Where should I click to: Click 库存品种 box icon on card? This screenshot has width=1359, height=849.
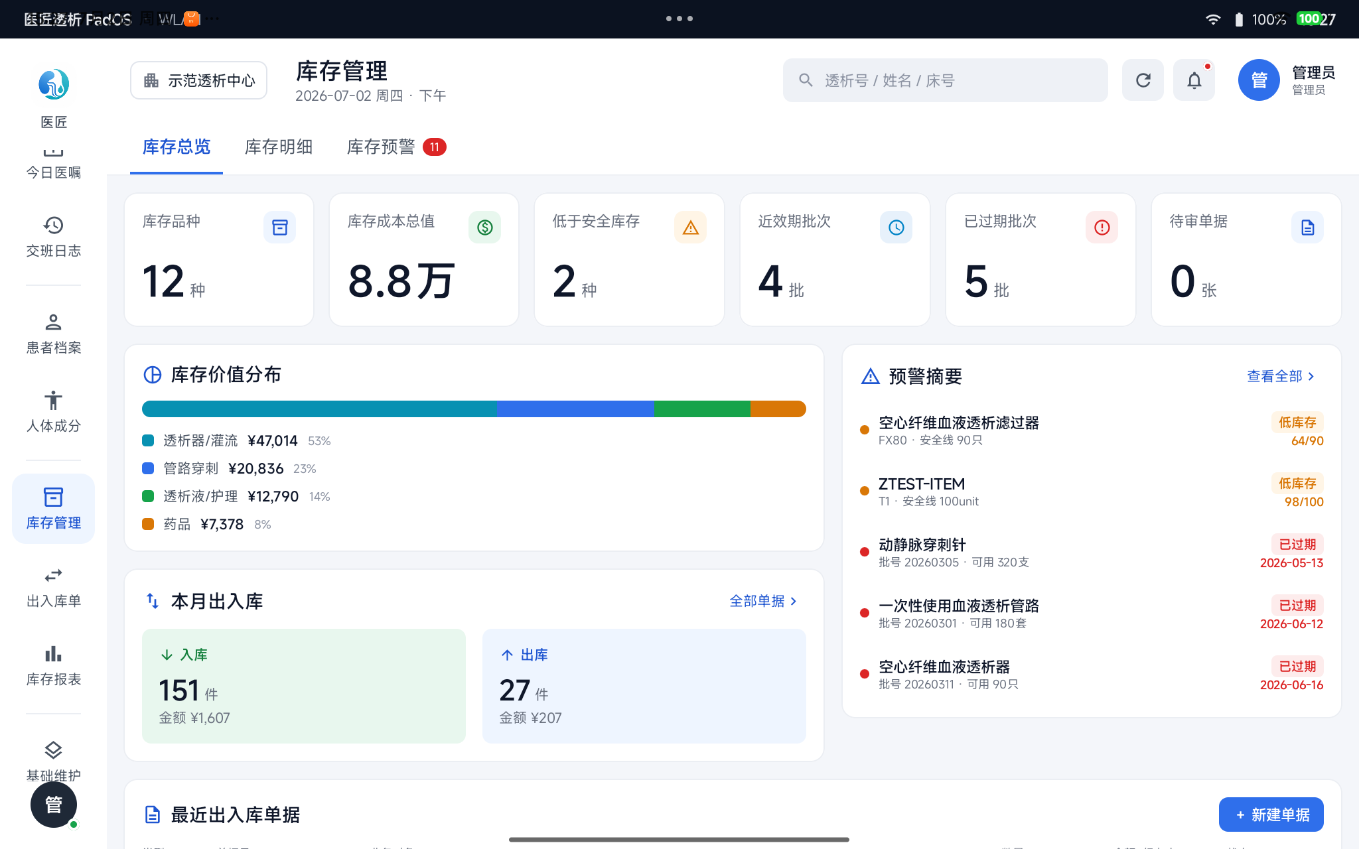(x=280, y=228)
